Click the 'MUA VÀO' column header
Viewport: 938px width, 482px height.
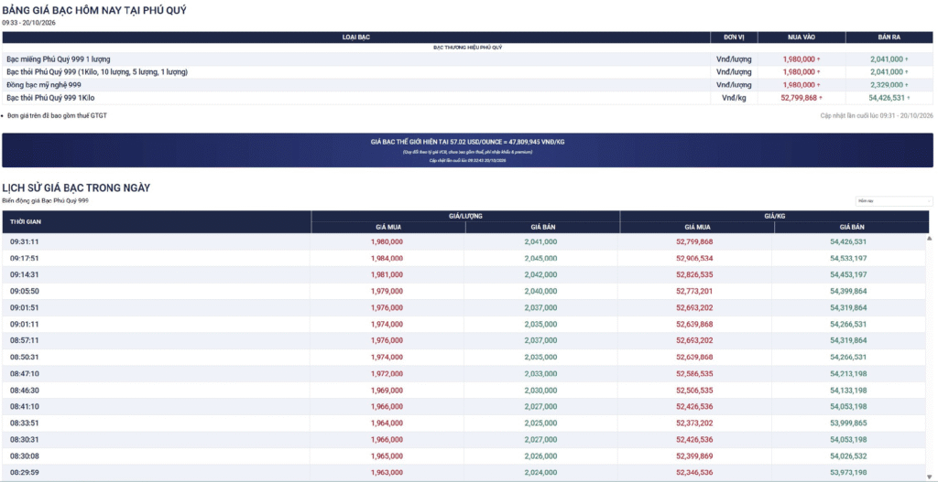801,37
